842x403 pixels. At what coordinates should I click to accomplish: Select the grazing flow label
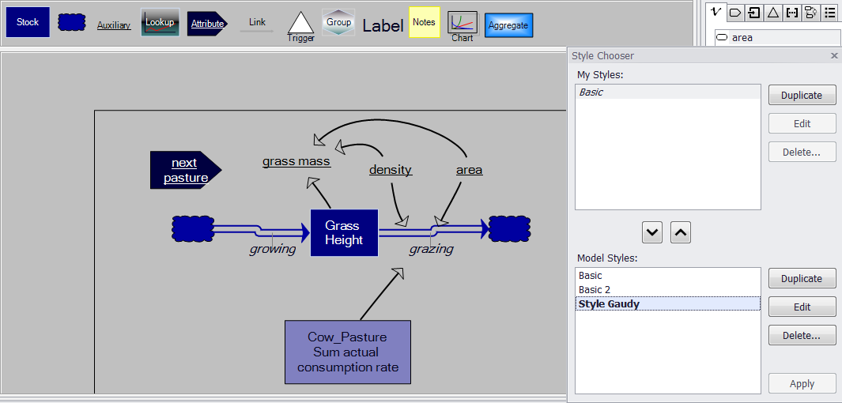pyautogui.click(x=431, y=249)
